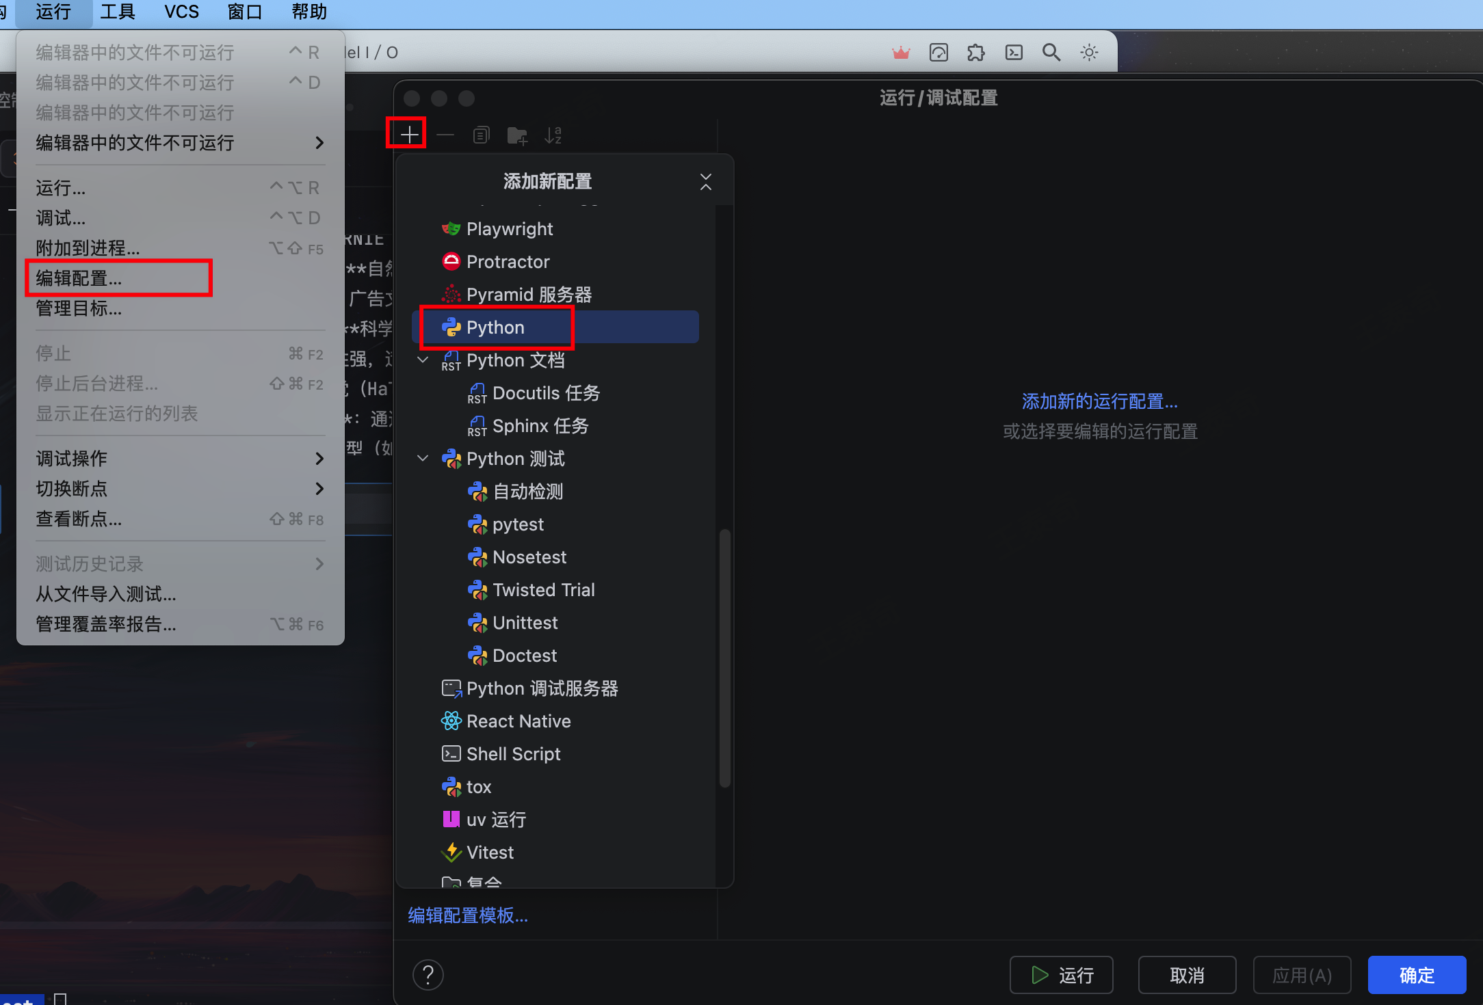
Task: Click the crown license icon
Action: click(901, 51)
